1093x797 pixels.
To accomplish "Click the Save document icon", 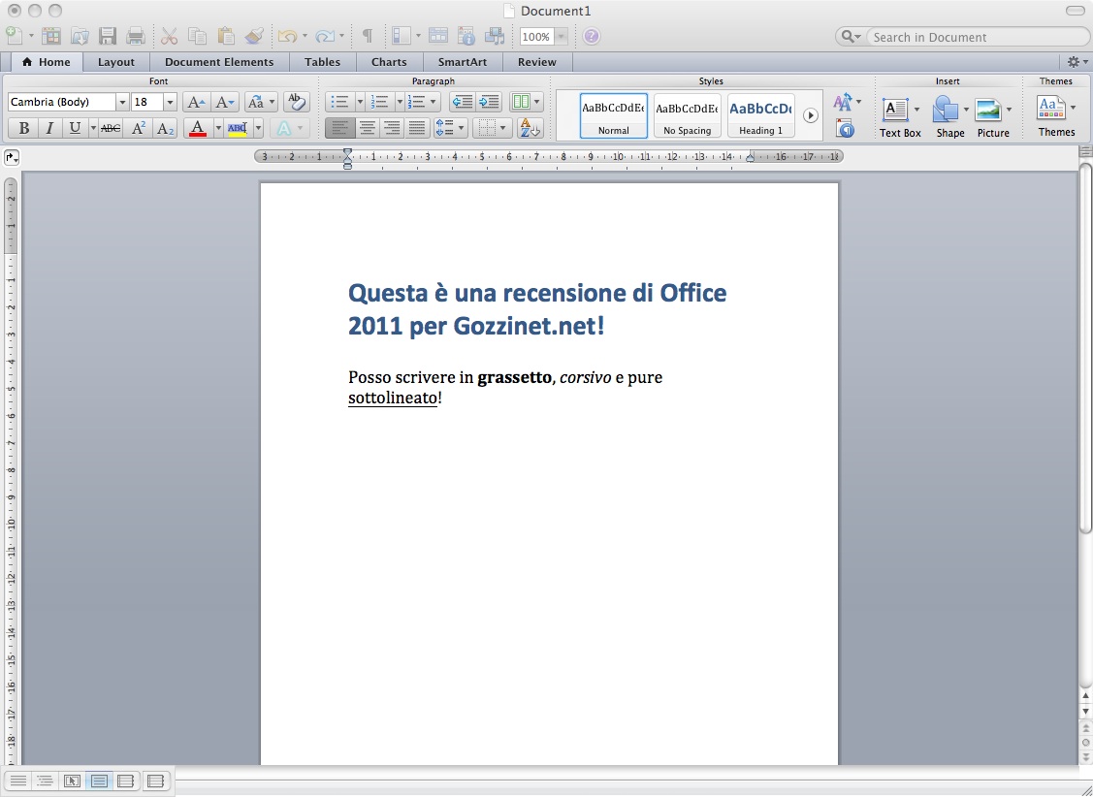I will [x=108, y=36].
